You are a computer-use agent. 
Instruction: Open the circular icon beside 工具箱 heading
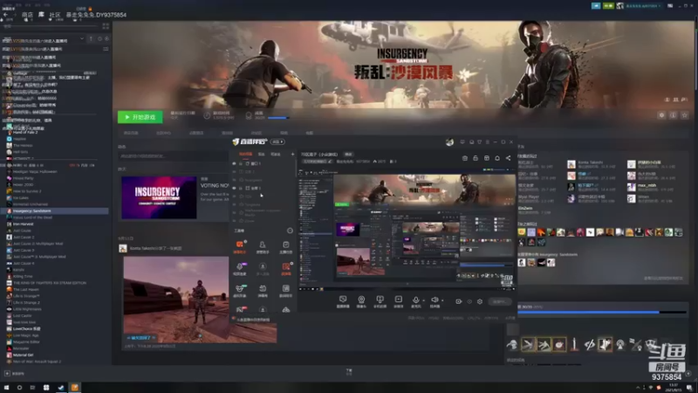coord(290,231)
